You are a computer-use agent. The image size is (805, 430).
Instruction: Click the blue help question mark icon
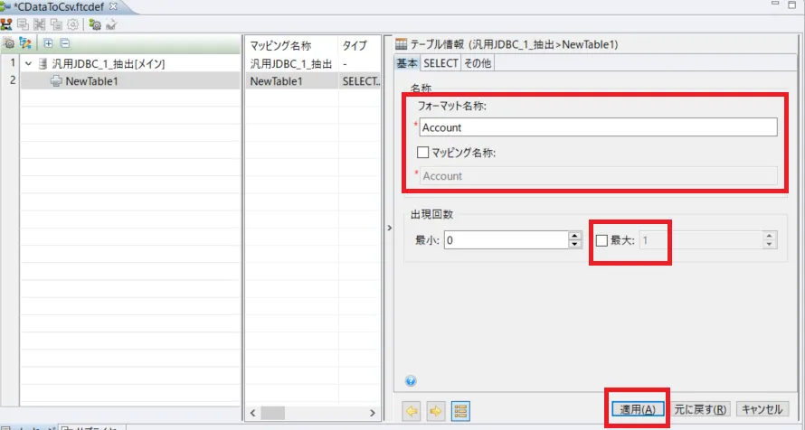pyautogui.click(x=411, y=381)
